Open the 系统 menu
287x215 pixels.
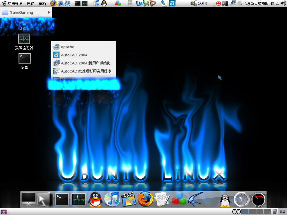click(x=42, y=3)
